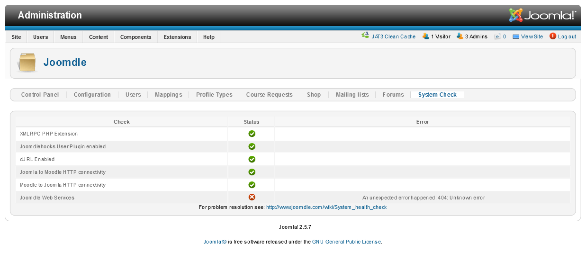Click the red Log out icon

tap(552, 36)
